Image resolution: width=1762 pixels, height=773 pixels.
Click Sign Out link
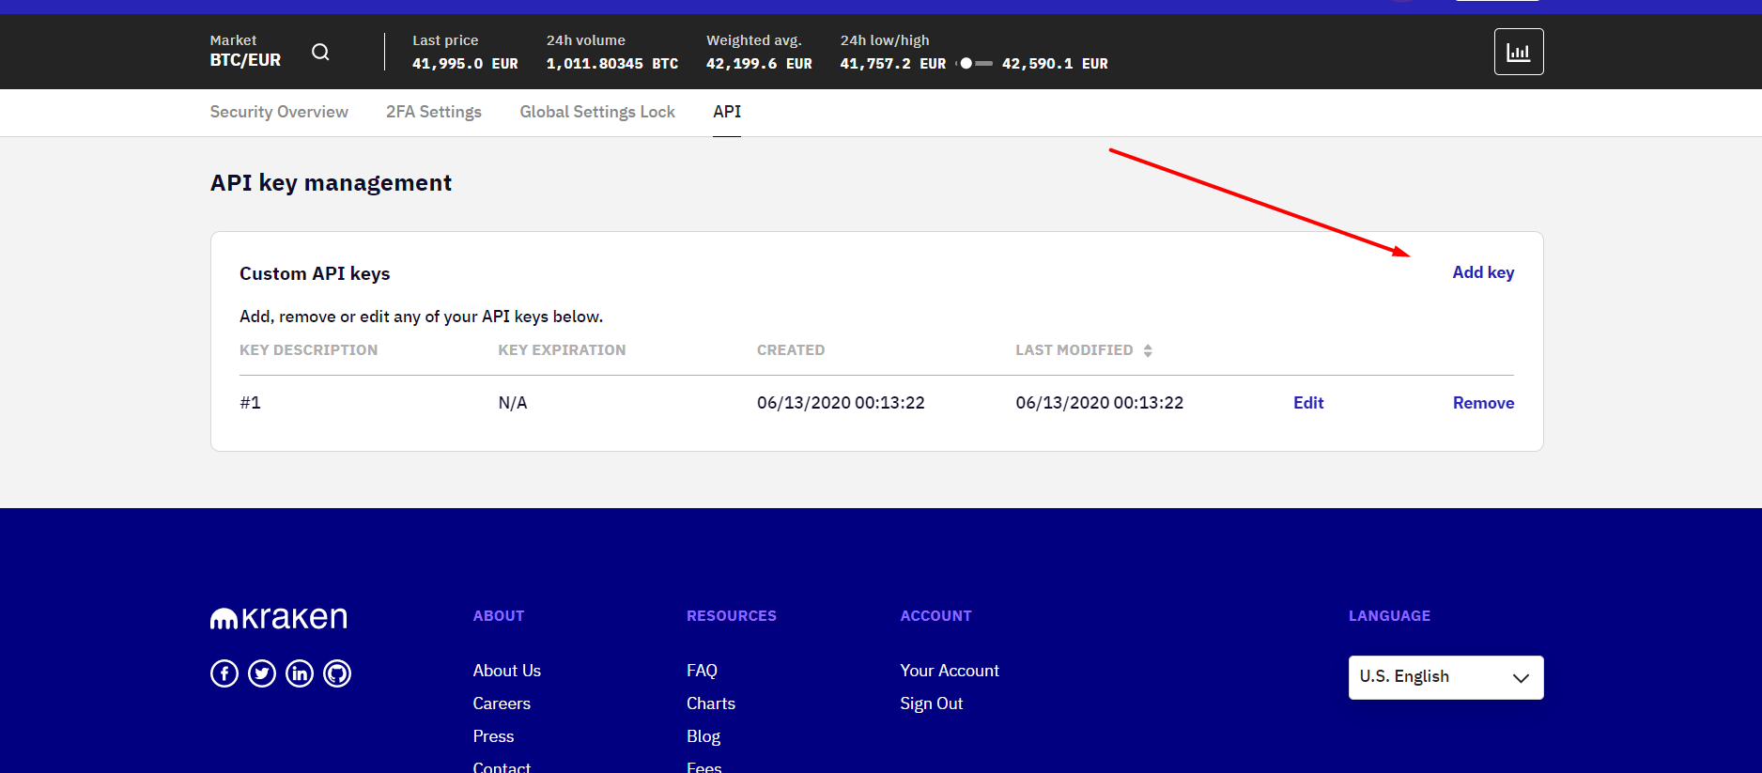pos(932,703)
